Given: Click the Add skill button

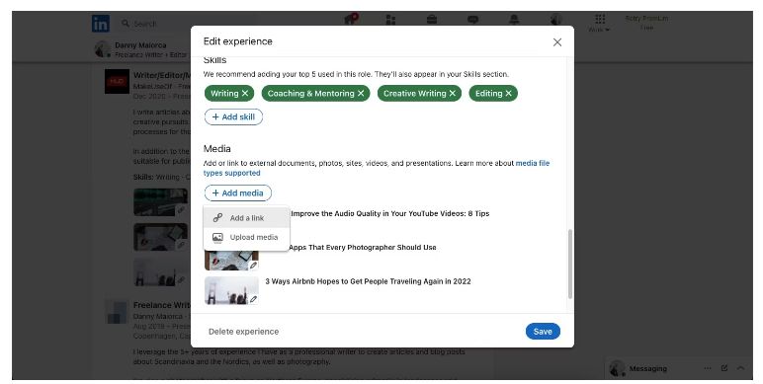Looking at the screenshot, I should [x=233, y=116].
